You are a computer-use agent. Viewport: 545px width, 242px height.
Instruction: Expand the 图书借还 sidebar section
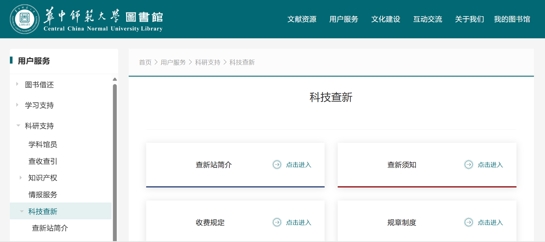pos(17,84)
